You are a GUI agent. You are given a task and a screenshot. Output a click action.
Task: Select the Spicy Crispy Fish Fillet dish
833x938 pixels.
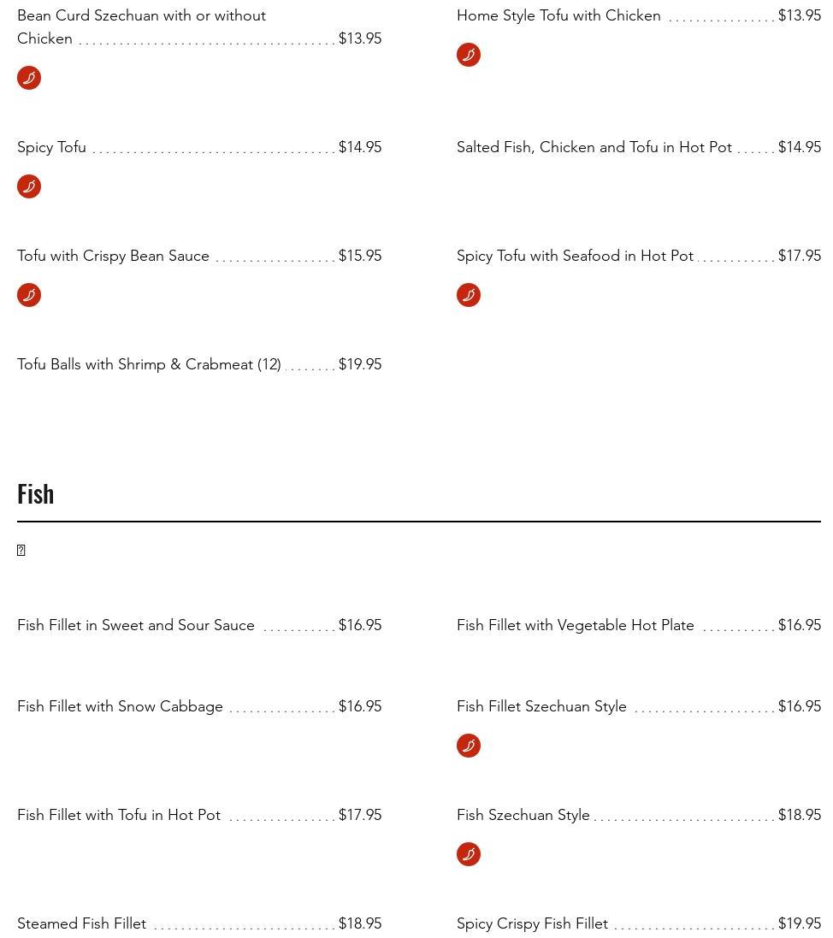(532, 923)
